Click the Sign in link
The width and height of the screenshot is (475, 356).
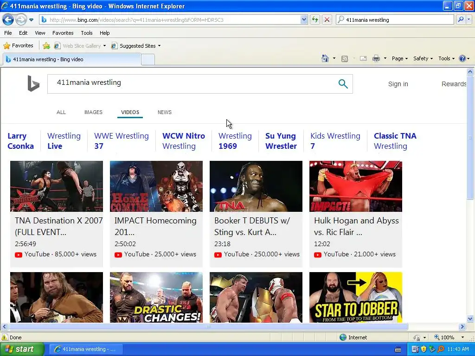(x=398, y=84)
